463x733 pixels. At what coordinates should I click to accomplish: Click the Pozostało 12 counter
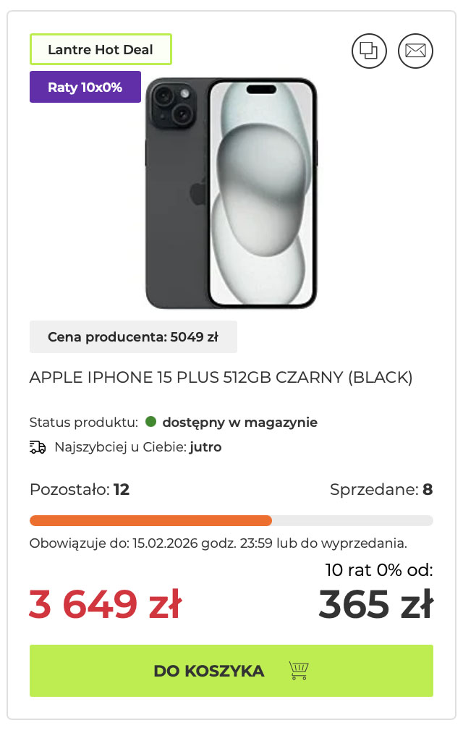80,490
